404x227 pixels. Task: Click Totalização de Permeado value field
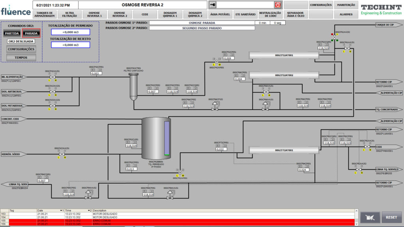point(71,32)
